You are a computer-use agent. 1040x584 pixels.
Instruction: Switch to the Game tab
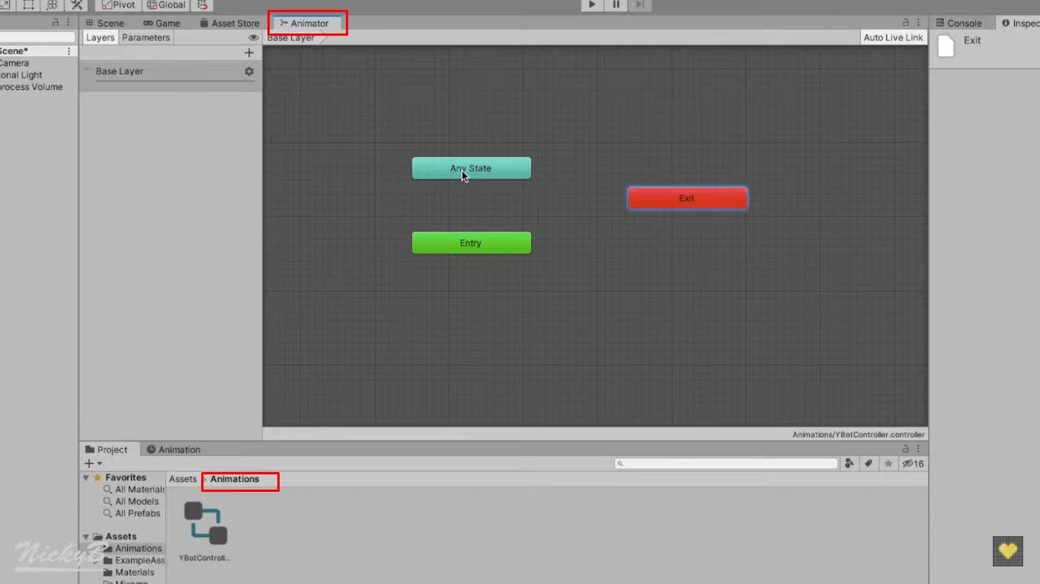click(x=162, y=23)
